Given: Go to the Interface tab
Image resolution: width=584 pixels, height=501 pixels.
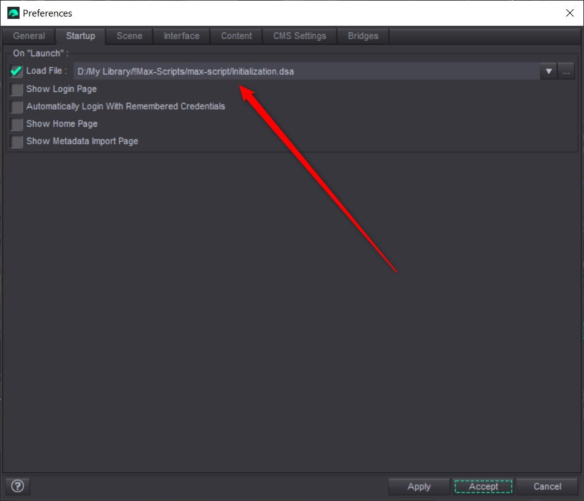Looking at the screenshot, I should 181,36.
